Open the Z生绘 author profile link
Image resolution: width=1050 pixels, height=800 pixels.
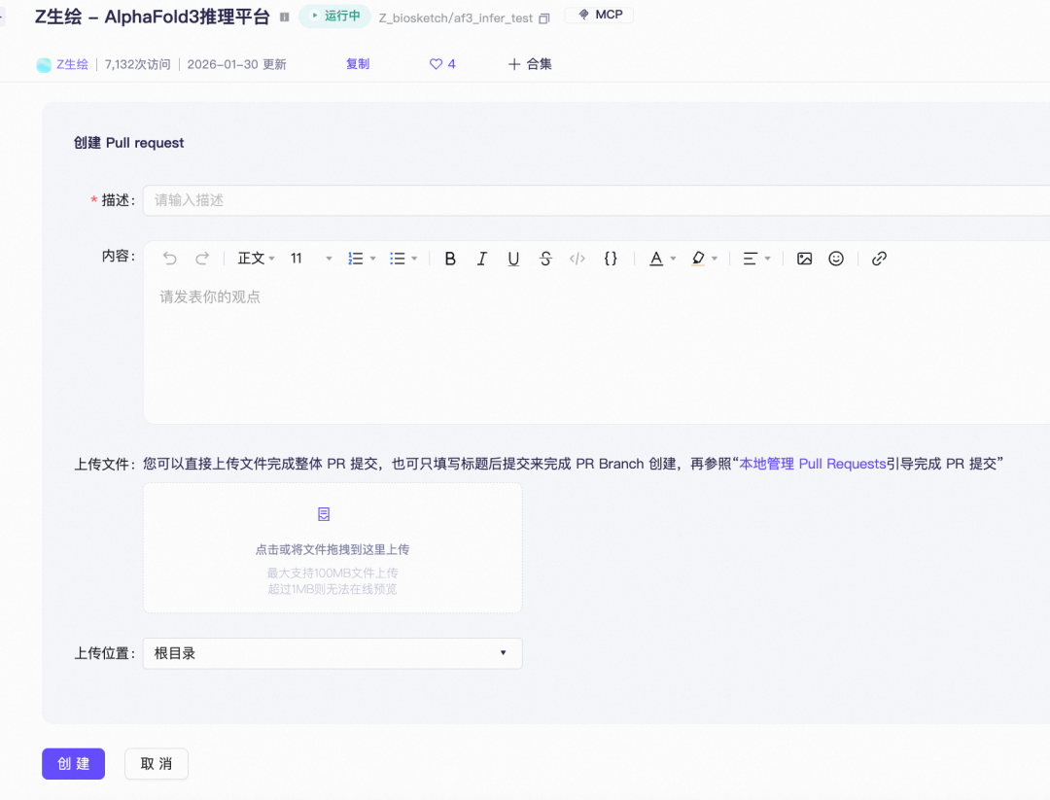pos(72,64)
